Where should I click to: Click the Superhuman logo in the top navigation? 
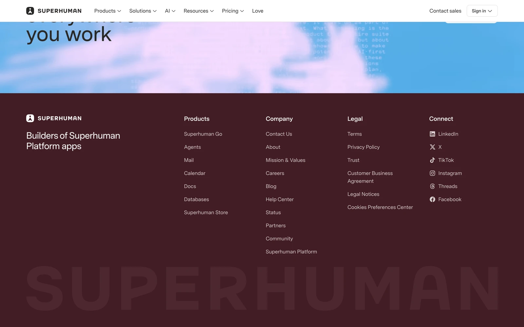click(54, 11)
